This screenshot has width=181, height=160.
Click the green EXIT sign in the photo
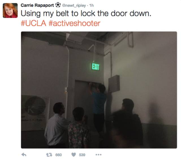pos(95,67)
